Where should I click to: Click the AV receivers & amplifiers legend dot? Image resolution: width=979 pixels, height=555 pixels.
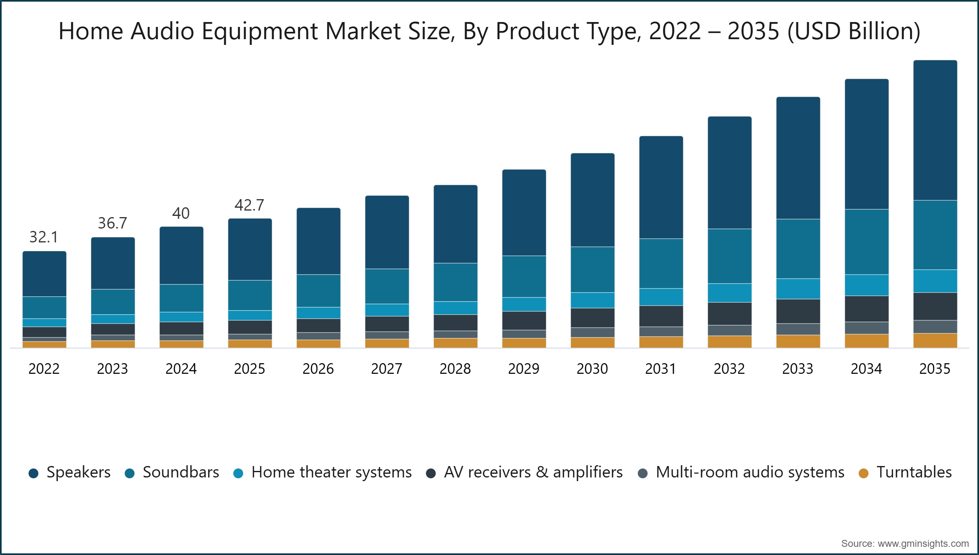[x=431, y=473]
